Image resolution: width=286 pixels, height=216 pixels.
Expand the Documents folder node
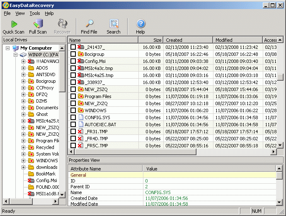(x=24, y=108)
